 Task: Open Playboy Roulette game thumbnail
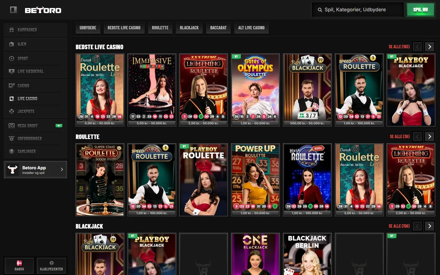[x=204, y=180]
